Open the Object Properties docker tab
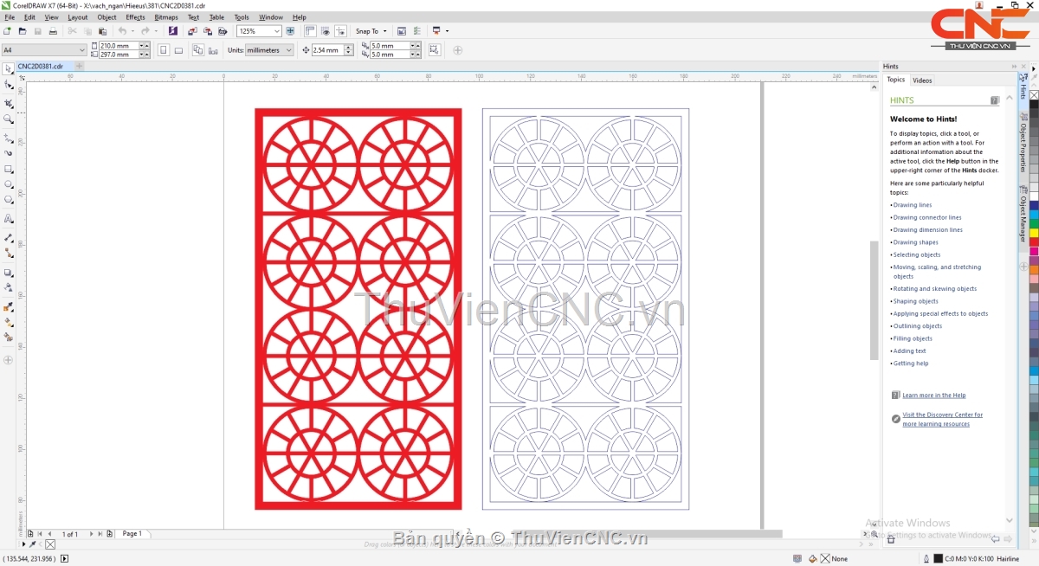Viewport: 1039px width, 566px height. [x=1023, y=142]
